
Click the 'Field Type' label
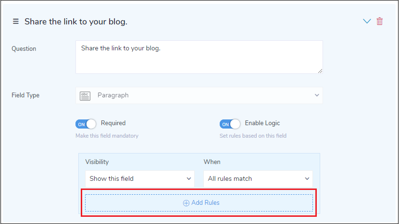point(25,95)
